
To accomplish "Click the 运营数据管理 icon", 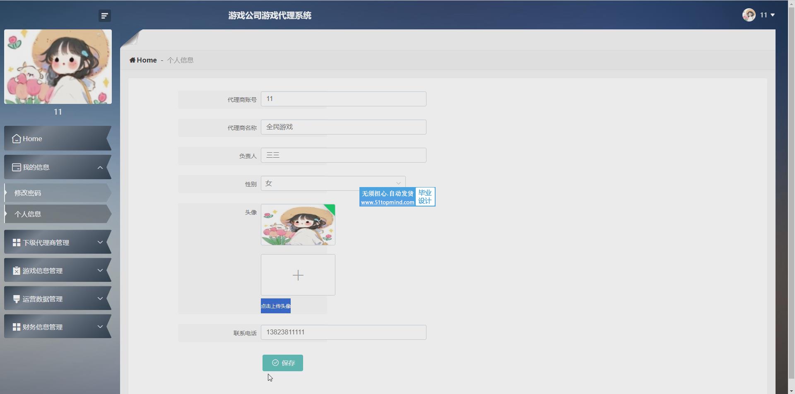I will (x=17, y=299).
